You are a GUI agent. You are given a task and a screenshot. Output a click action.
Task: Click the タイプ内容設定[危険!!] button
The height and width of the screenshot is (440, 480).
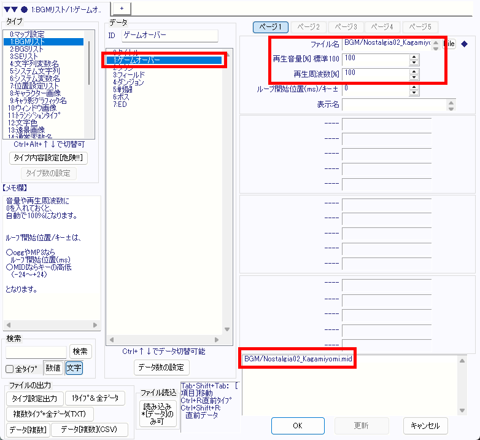tap(49, 158)
